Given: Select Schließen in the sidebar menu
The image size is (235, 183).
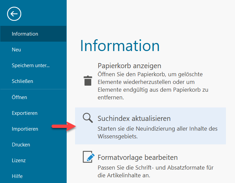Looking at the screenshot, I should click(22, 81).
